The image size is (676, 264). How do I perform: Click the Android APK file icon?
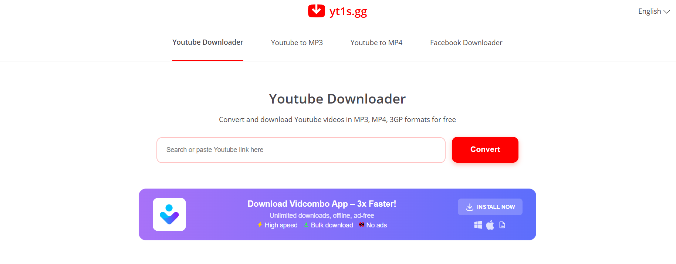[502, 225]
